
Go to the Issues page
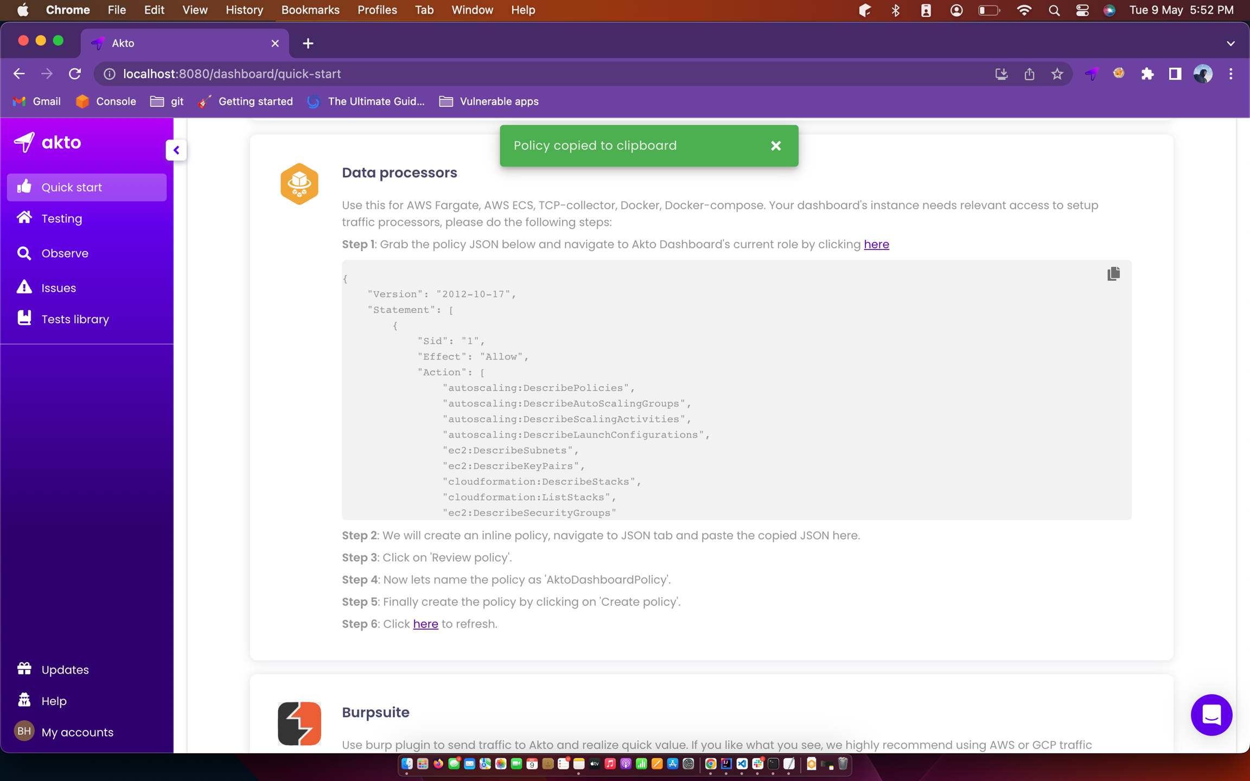click(x=59, y=288)
